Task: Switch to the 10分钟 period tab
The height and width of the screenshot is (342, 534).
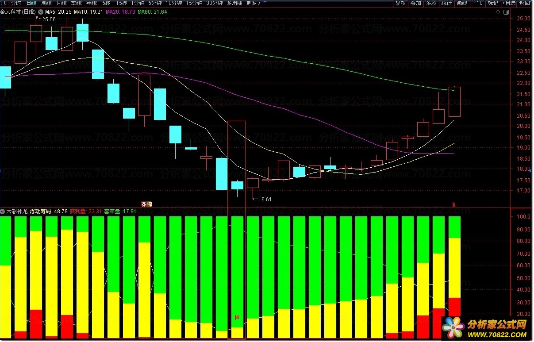Action: click(x=174, y=3)
